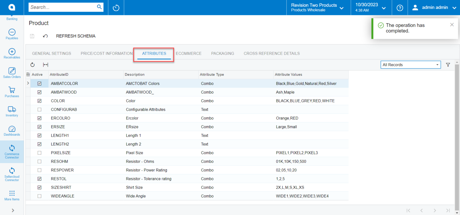Click the Save disk icon

32,36
